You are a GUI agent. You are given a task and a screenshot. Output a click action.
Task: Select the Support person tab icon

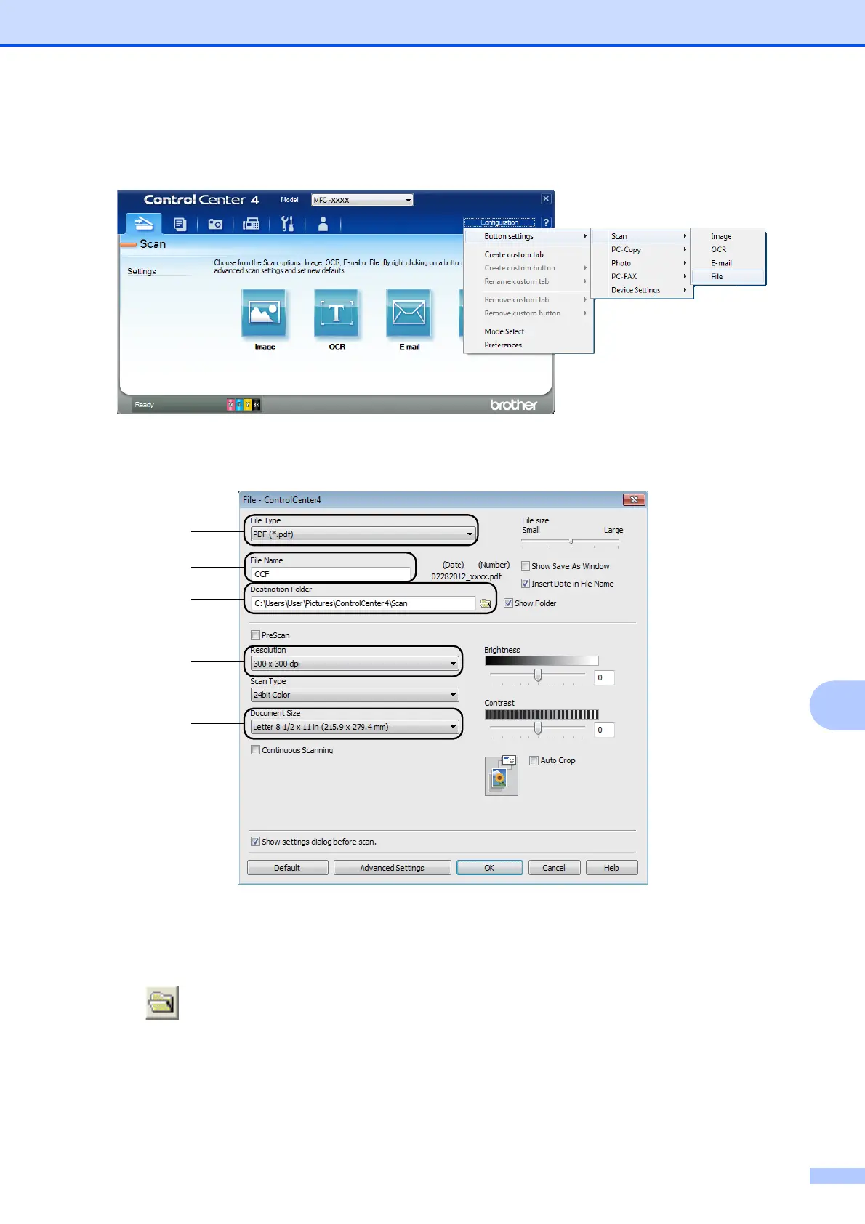click(323, 224)
